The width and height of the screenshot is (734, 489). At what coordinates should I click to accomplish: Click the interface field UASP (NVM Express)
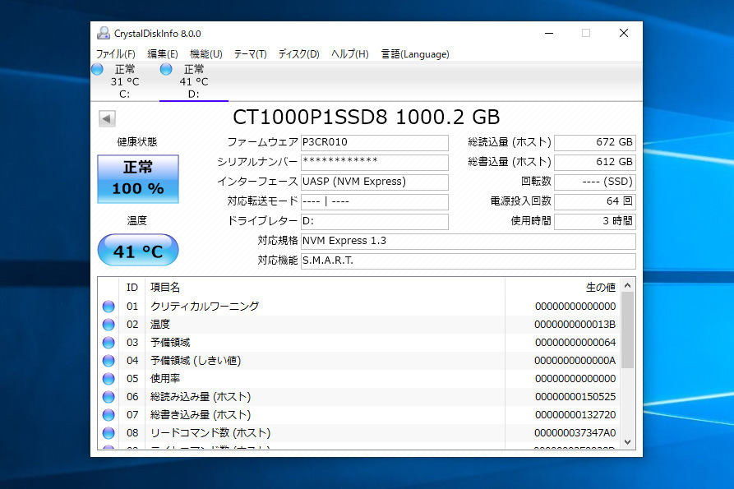[x=375, y=182]
